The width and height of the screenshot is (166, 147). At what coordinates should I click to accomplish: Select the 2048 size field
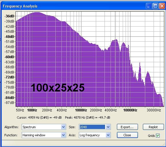[x=92, y=127]
